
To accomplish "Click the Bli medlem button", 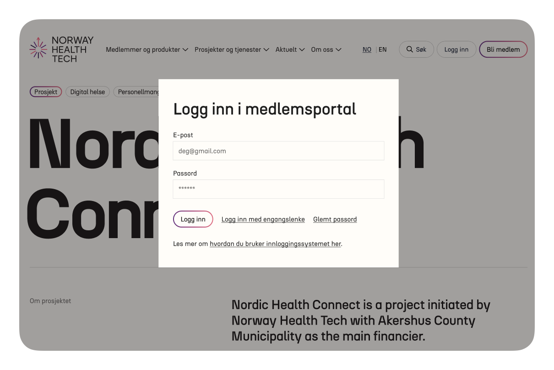I will click(x=503, y=49).
